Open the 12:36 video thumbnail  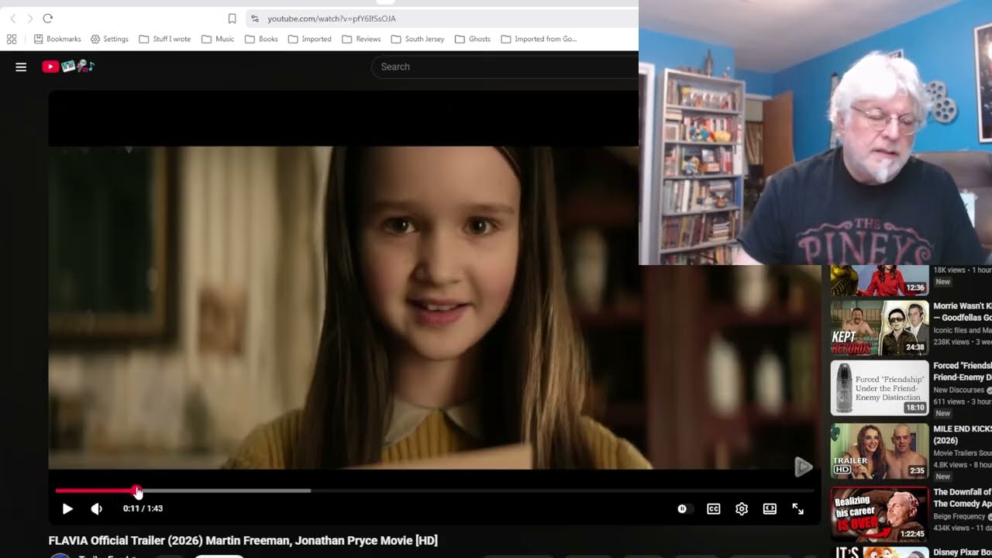pos(880,281)
